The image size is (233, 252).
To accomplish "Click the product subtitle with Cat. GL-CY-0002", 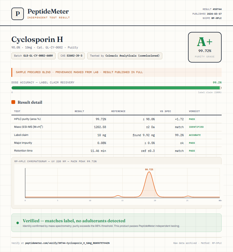I will [x=45, y=47].
